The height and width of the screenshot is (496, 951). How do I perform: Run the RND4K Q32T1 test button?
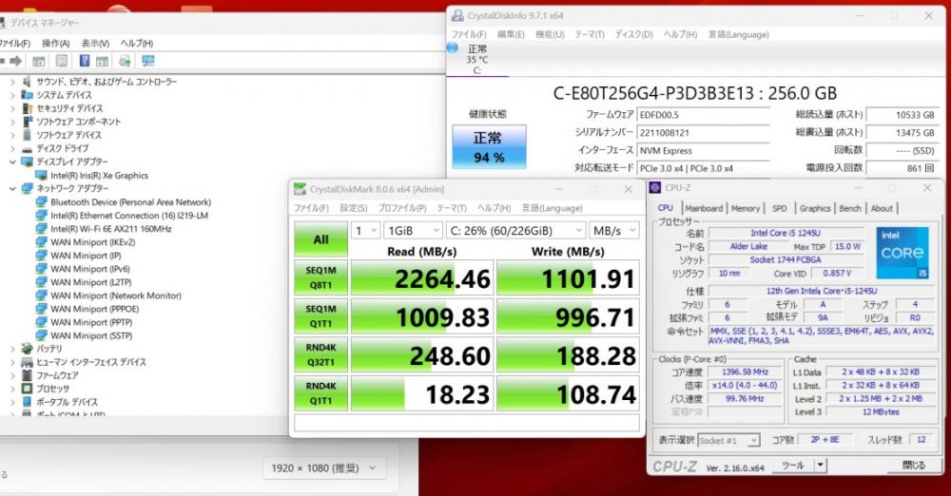(x=320, y=354)
